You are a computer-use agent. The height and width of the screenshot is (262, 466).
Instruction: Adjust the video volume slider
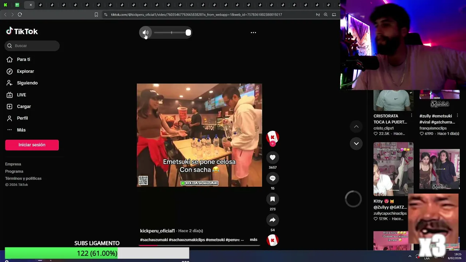[x=171, y=33]
